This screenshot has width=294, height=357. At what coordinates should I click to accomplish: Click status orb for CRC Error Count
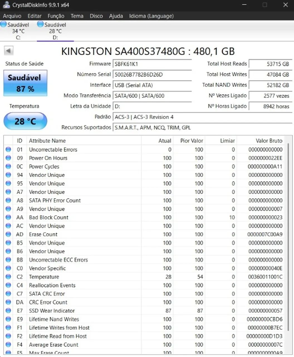pyautogui.click(x=8, y=302)
